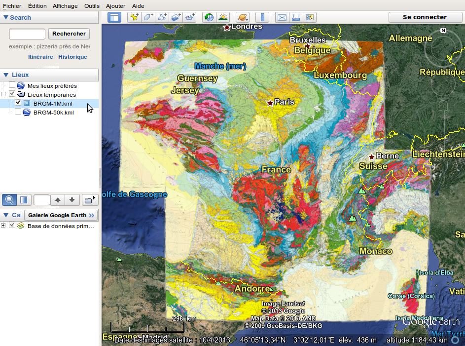465x346 pixels.
Task: Click the Se connecter button
Action: [x=425, y=17]
